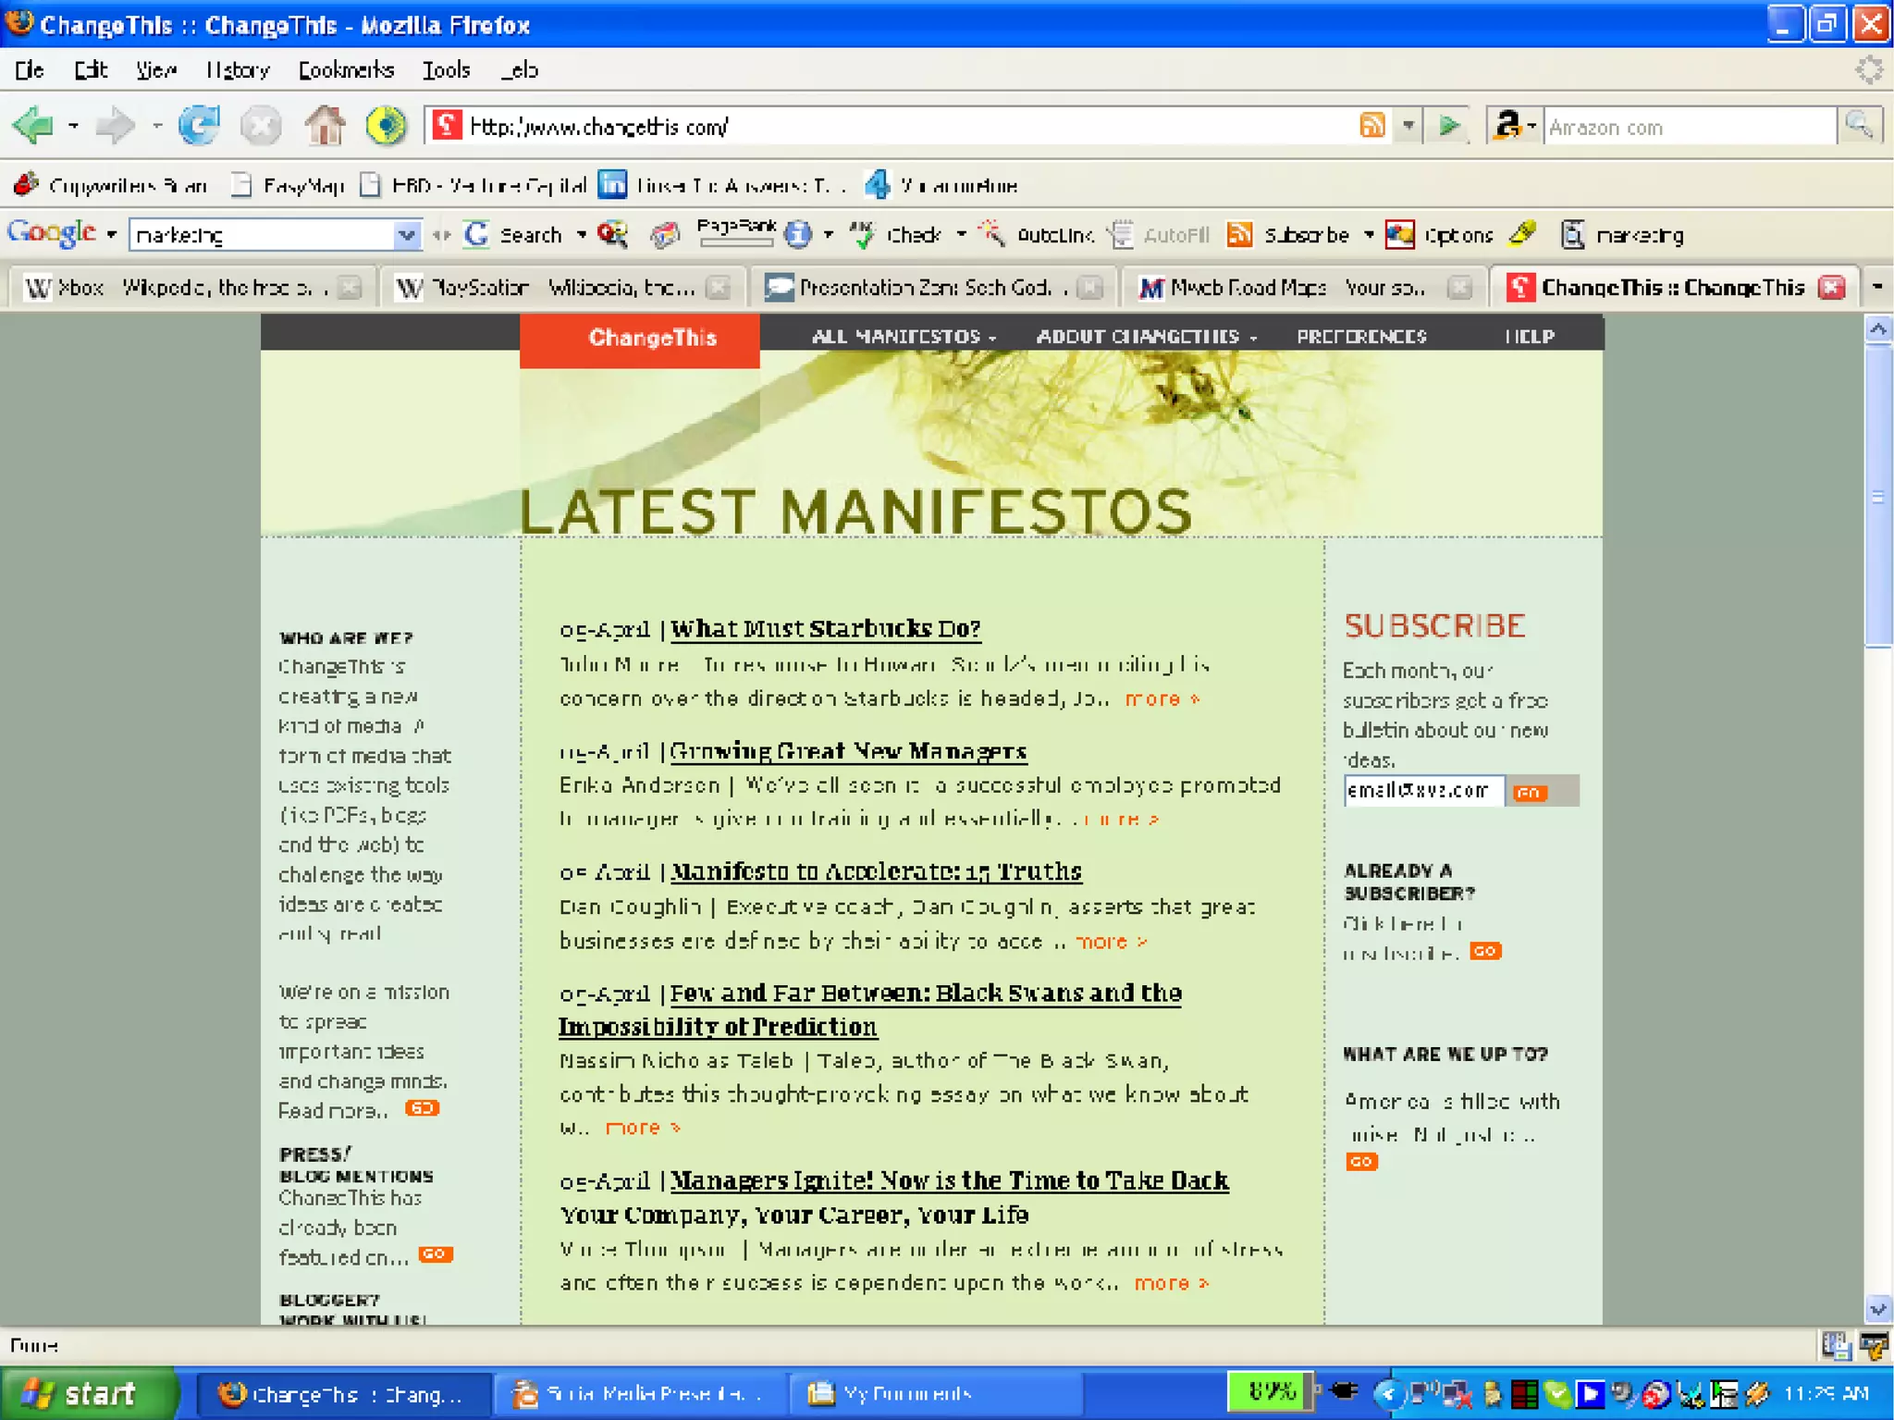This screenshot has height=1420, width=1894.
Task: Go to the Home page icon
Action: click(x=325, y=125)
